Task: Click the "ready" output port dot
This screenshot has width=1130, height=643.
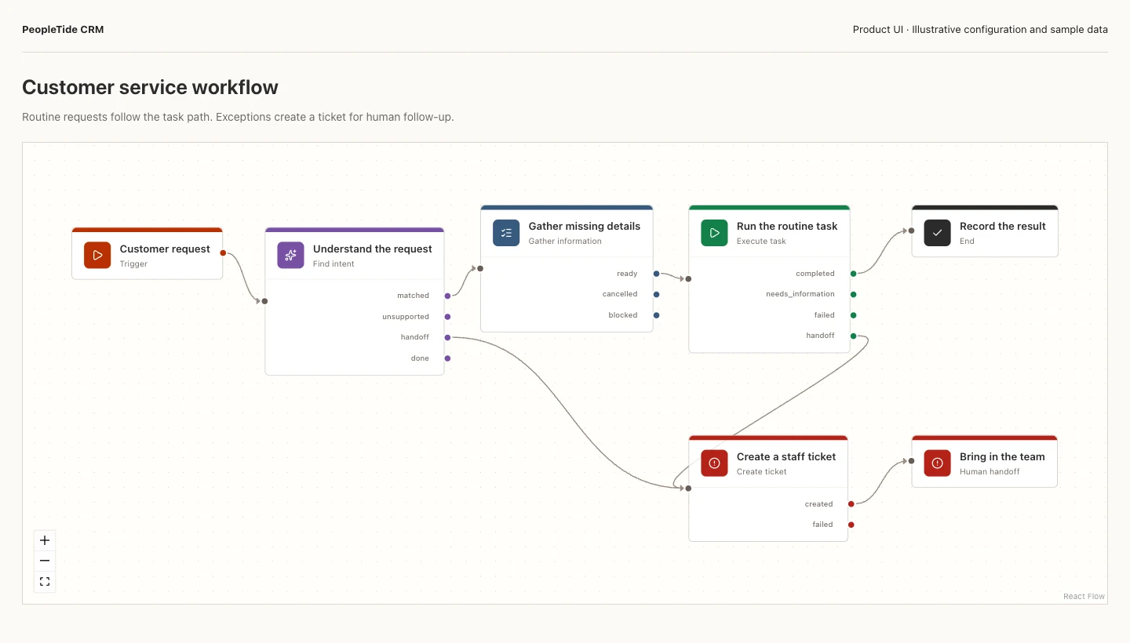Action: click(656, 274)
